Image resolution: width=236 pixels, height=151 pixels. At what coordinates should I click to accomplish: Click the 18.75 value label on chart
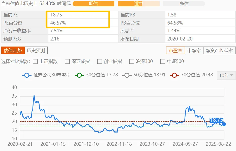point(216,120)
